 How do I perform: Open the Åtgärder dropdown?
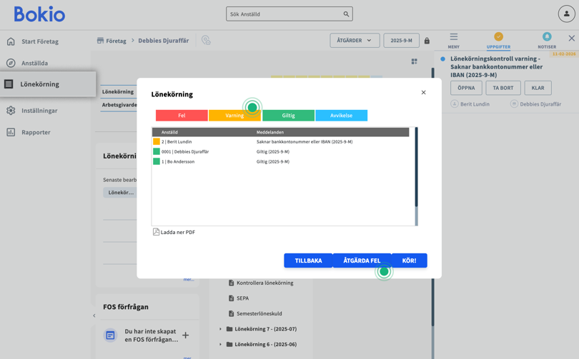(x=355, y=41)
